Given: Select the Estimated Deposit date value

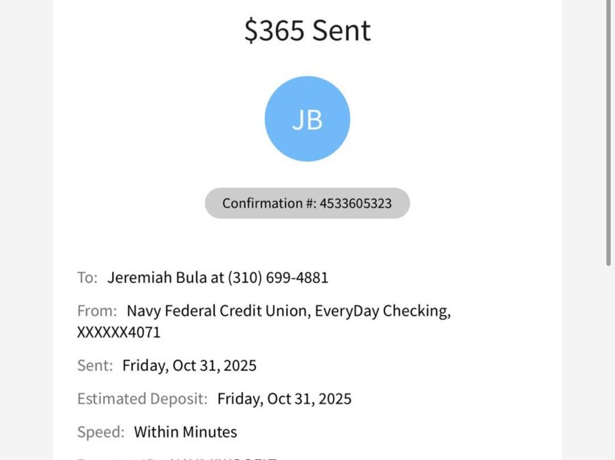Looking at the screenshot, I should (x=284, y=399).
